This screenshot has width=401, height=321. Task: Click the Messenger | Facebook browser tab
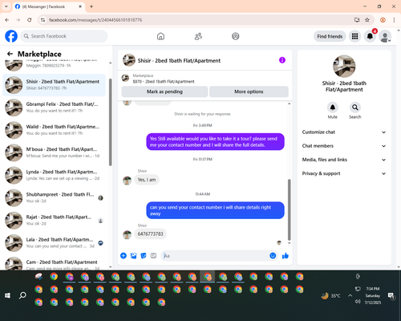click(x=48, y=6)
